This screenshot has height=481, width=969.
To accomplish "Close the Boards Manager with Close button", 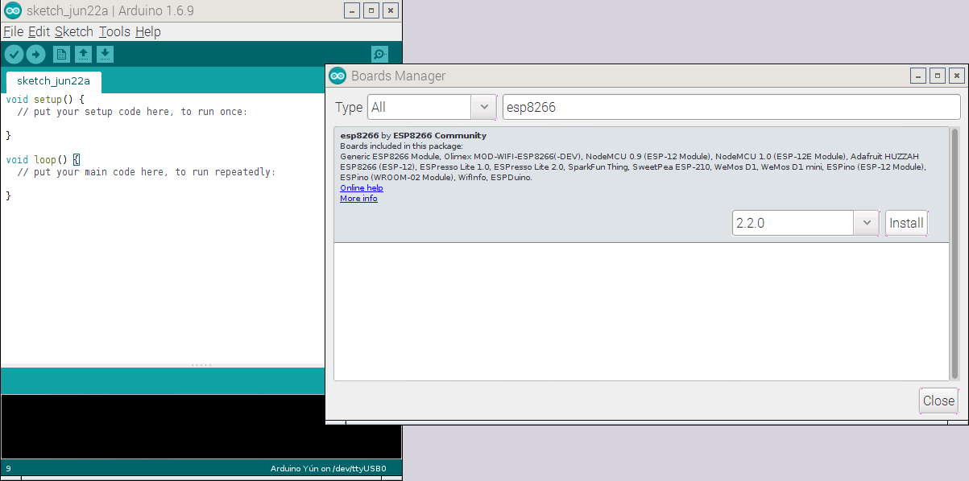I will click(938, 401).
